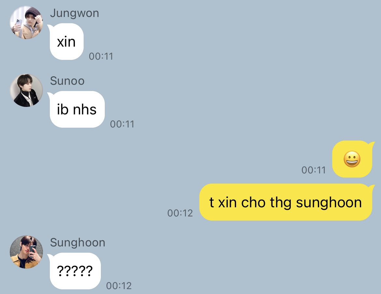Select the 'xin' message bubble
The image size is (381, 294).
click(x=65, y=42)
